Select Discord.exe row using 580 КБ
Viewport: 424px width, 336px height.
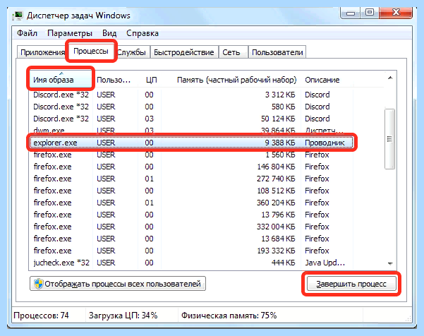[191, 107]
